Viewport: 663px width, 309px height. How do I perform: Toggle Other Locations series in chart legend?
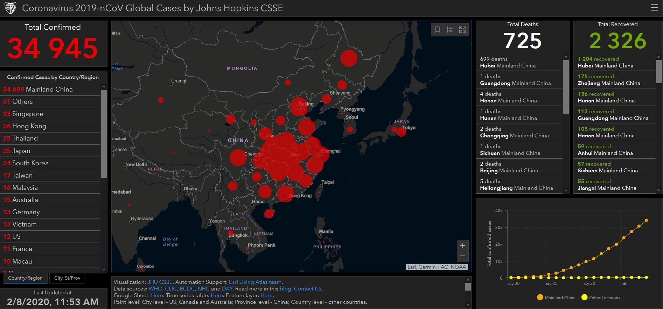(x=601, y=297)
